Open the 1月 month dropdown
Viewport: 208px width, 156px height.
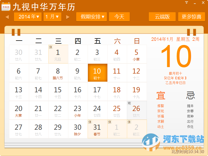coord(52,17)
